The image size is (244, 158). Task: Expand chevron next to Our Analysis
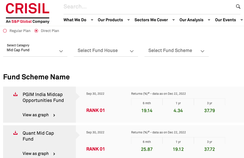click(x=209, y=20)
